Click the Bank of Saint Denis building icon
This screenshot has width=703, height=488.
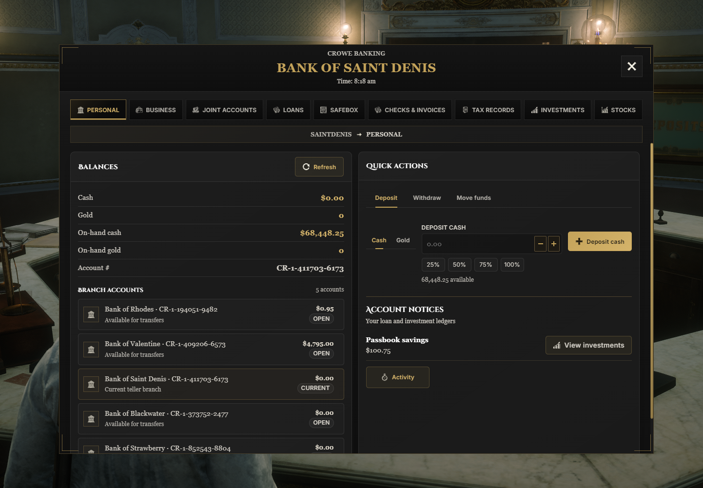[91, 385]
